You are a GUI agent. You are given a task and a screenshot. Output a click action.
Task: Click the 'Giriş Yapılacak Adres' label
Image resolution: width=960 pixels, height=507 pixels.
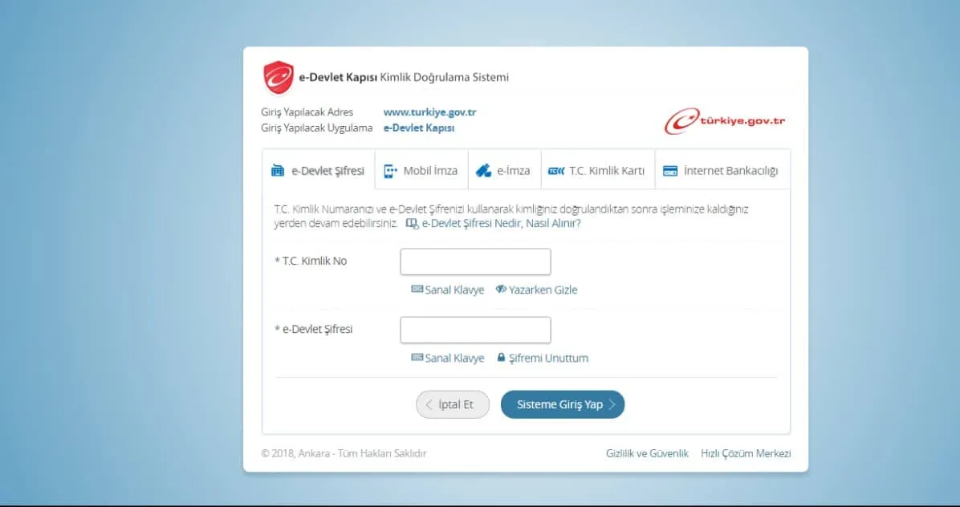tap(307, 112)
